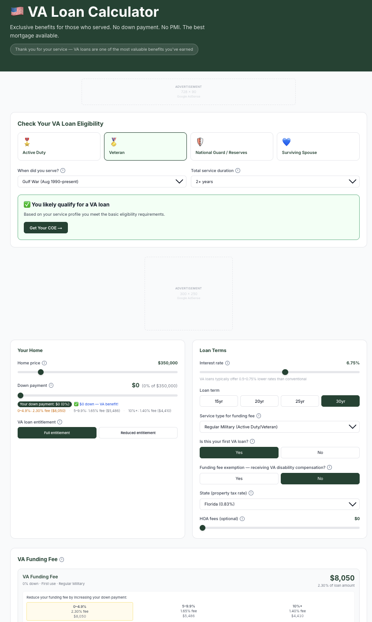Click info icon beside first VA loan question
The width and height of the screenshot is (372, 622).
[253, 441]
